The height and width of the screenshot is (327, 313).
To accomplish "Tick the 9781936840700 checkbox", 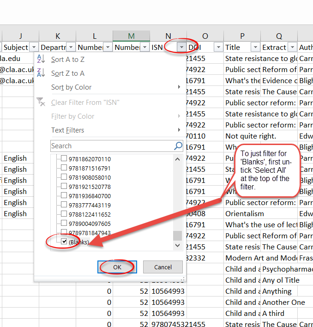I will 64,196.
